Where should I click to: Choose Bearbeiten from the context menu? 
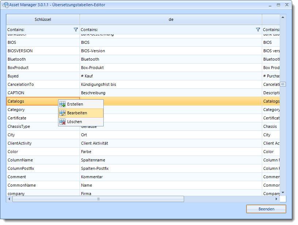click(x=81, y=113)
